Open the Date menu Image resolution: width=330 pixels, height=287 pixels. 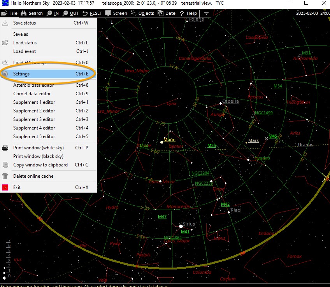click(x=167, y=13)
